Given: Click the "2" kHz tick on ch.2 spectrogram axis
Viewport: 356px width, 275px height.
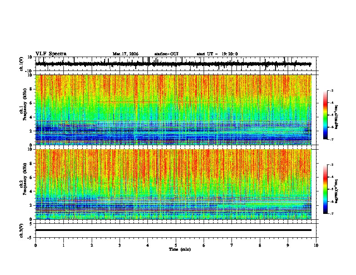Looking at the screenshot, I should (31, 205).
